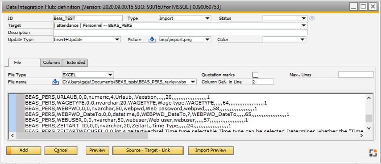Click the BEAS_PERS,URLAUB preview line

click(117, 97)
